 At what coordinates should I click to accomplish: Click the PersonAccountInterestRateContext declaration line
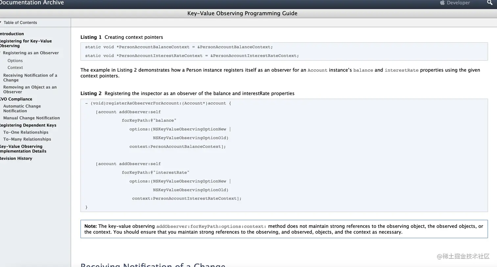tap(192, 56)
